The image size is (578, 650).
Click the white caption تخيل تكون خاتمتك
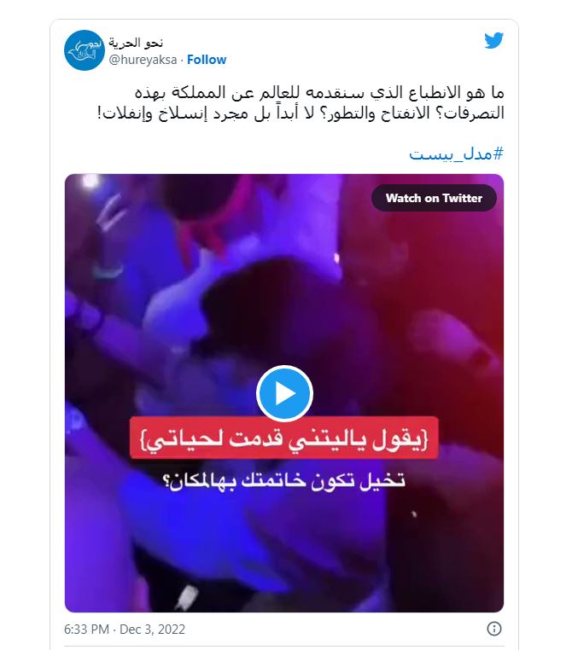pyautogui.click(x=284, y=481)
